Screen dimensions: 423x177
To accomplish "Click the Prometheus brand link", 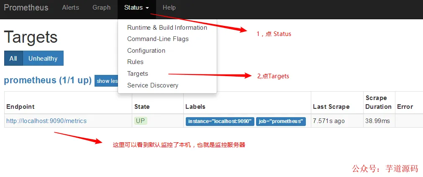I will pos(26,8).
